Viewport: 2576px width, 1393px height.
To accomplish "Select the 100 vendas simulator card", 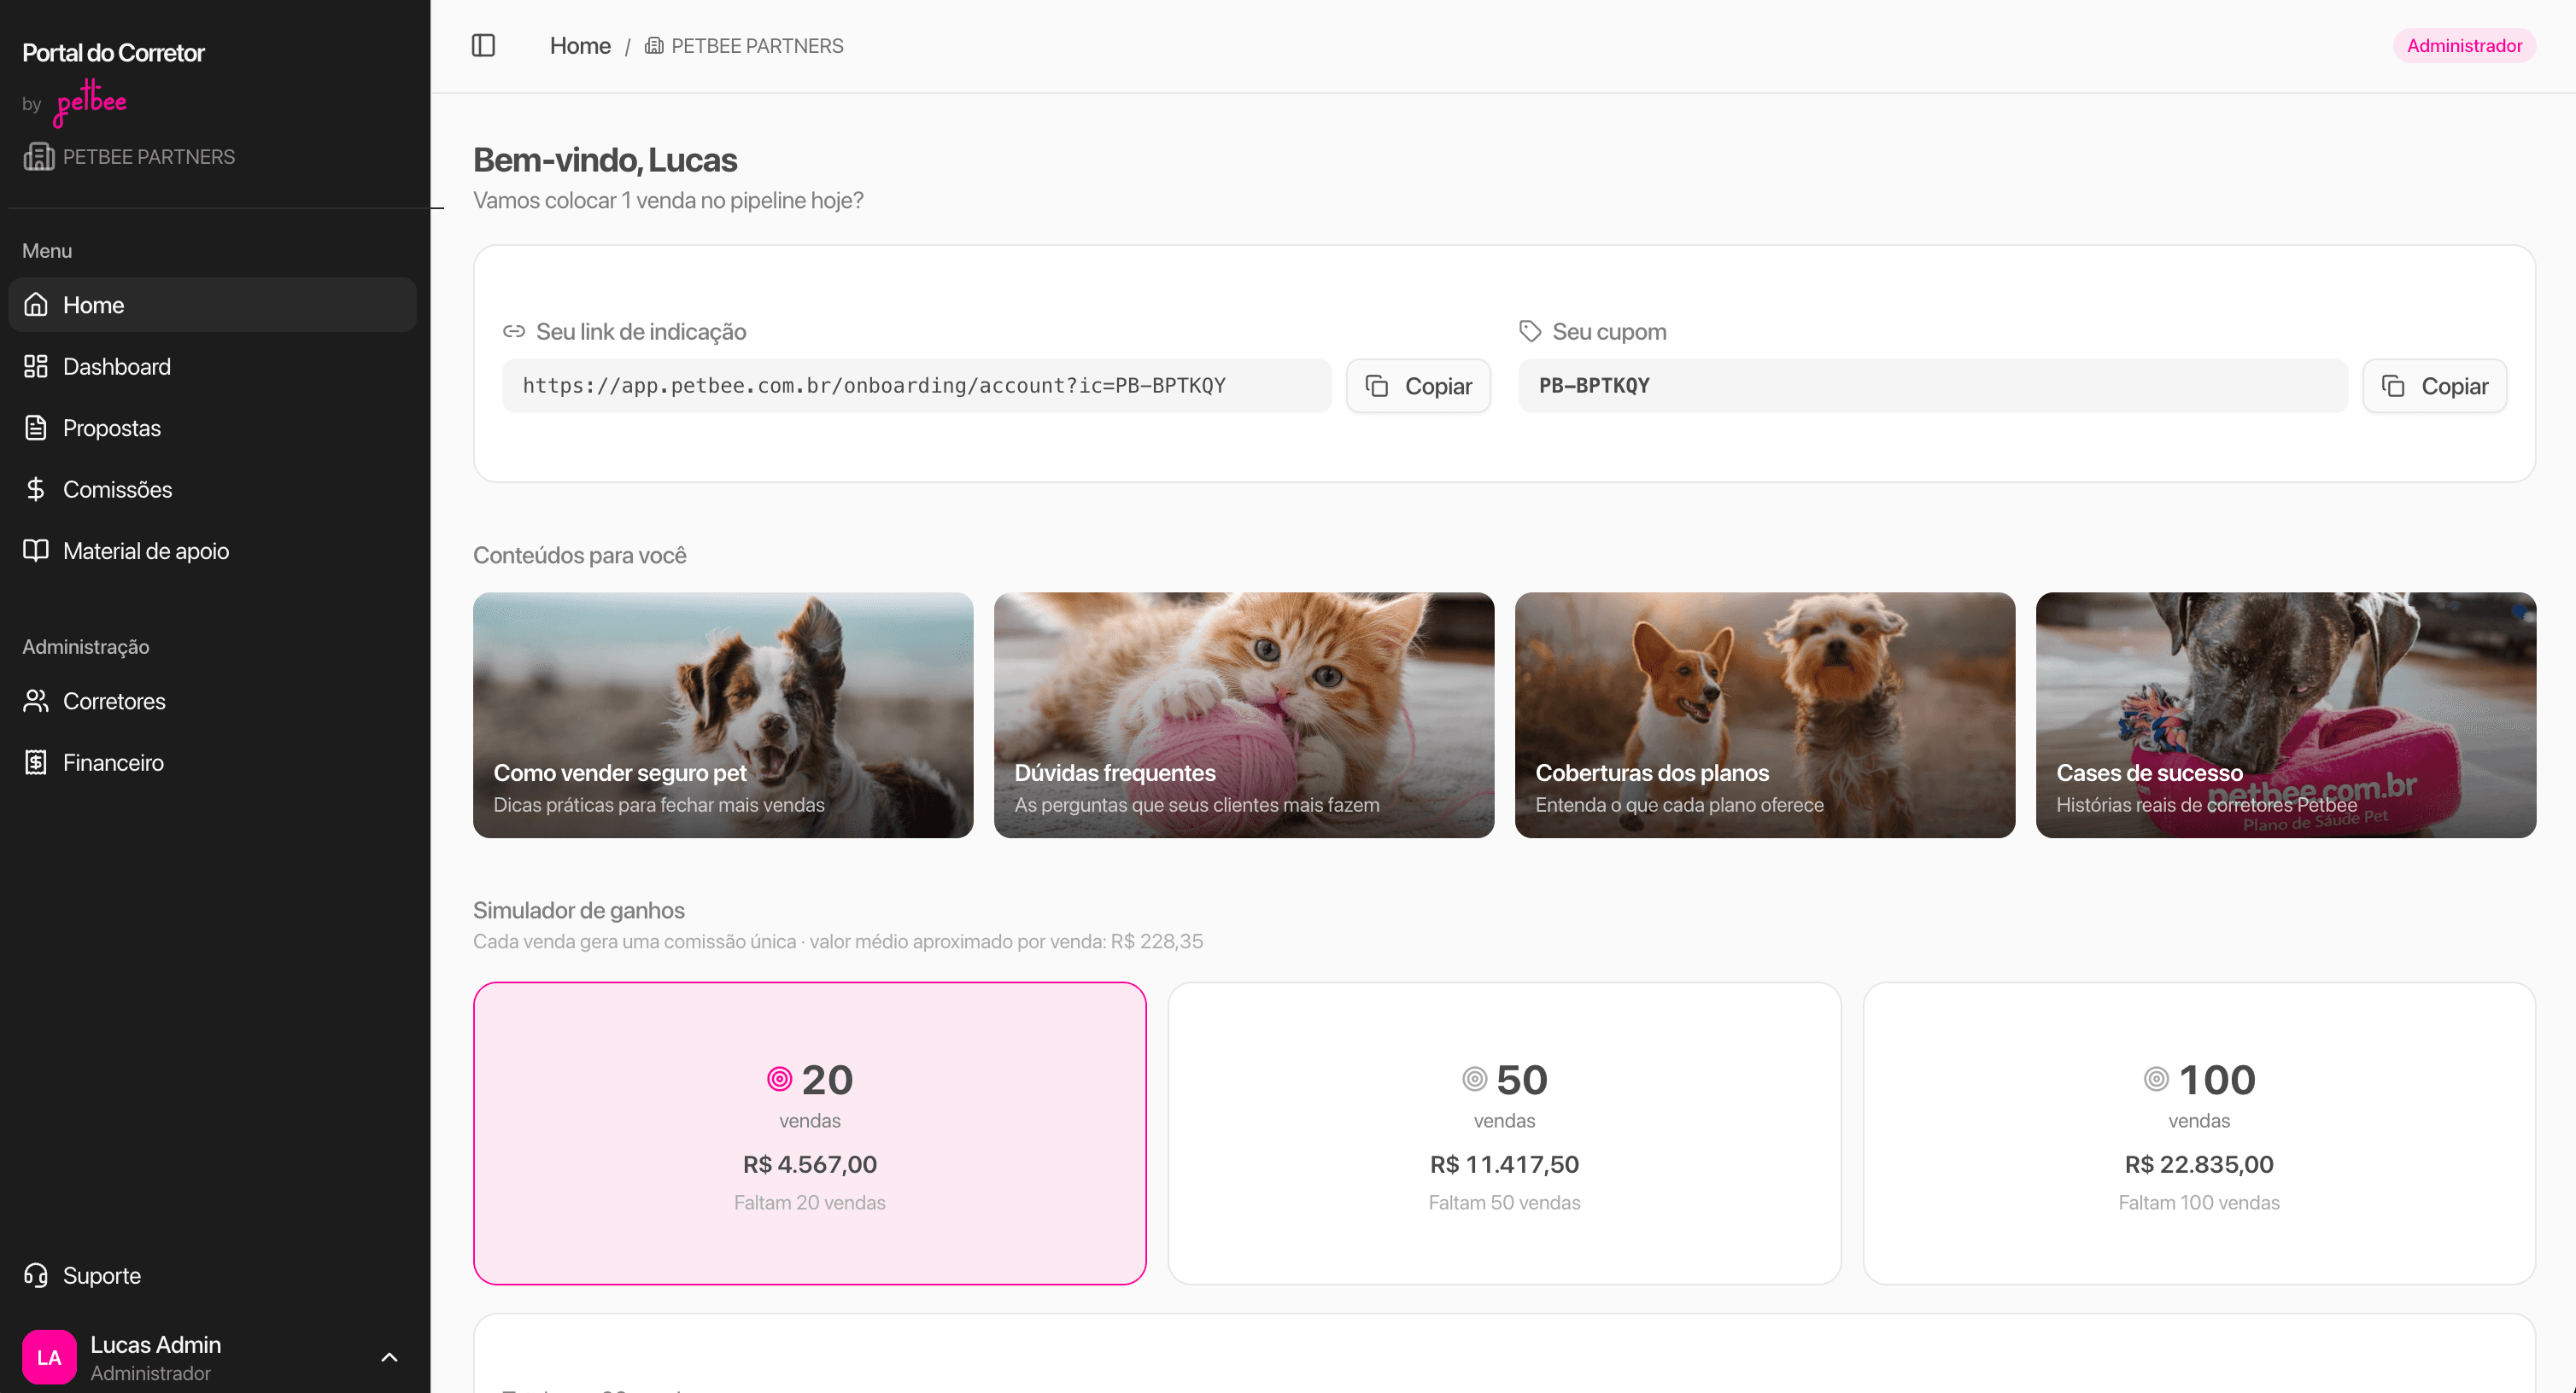I will click(x=2199, y=1134).
